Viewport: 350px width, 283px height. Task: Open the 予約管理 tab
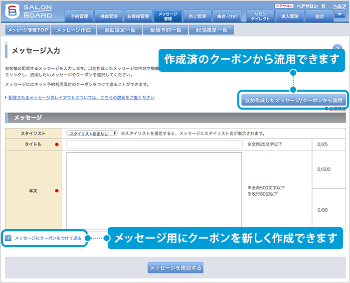tap(79, 16)
